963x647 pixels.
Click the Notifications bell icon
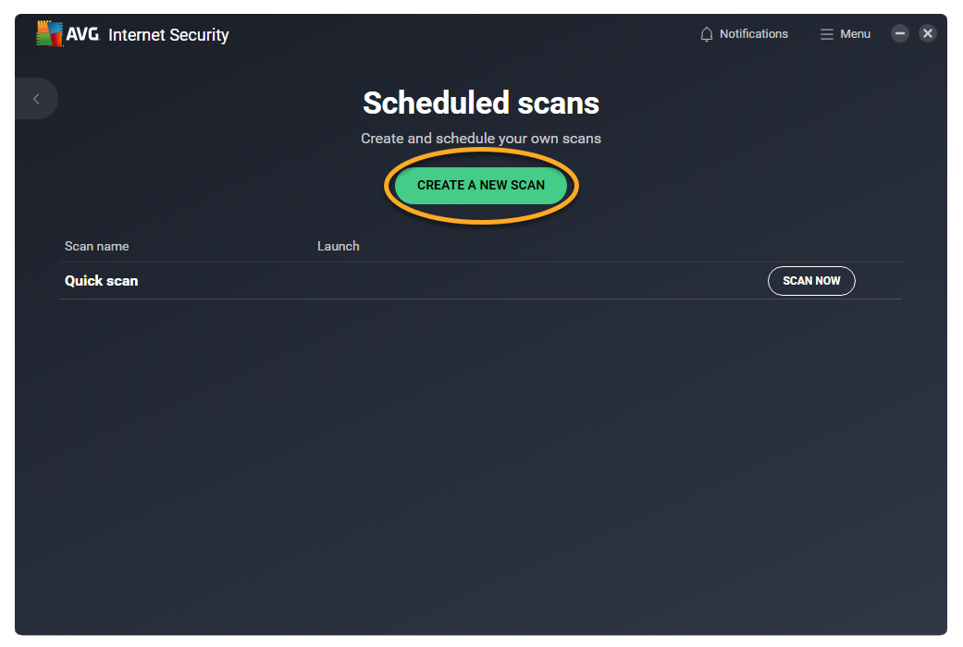[707, 34]
